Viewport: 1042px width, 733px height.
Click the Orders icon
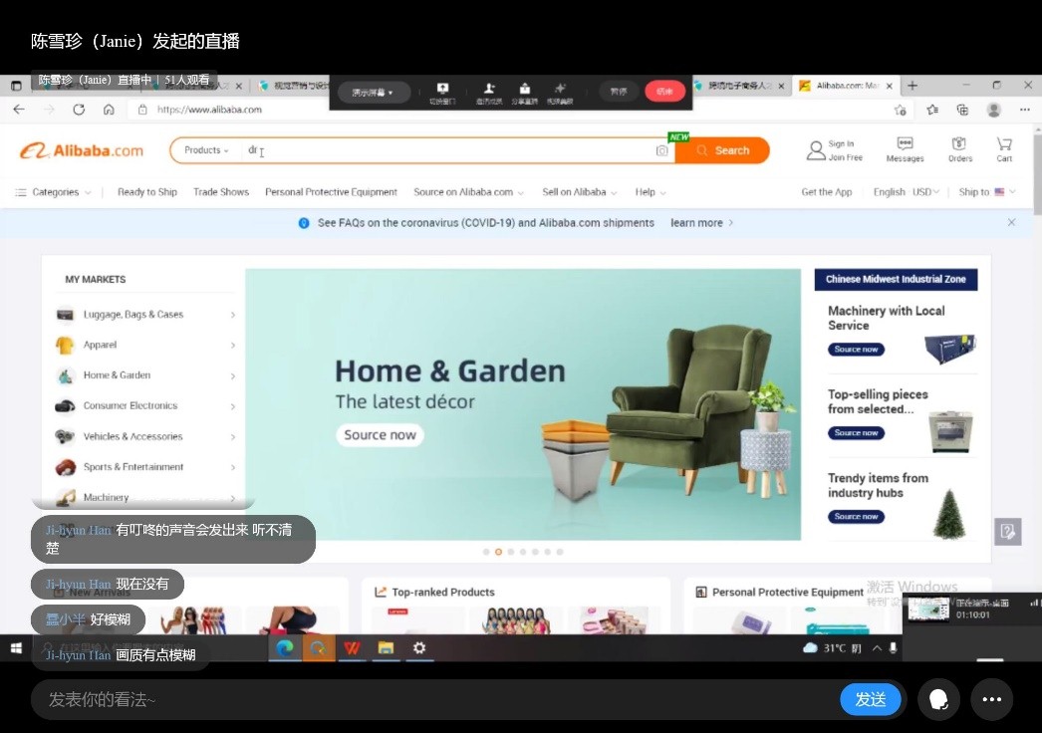point(959,149)
